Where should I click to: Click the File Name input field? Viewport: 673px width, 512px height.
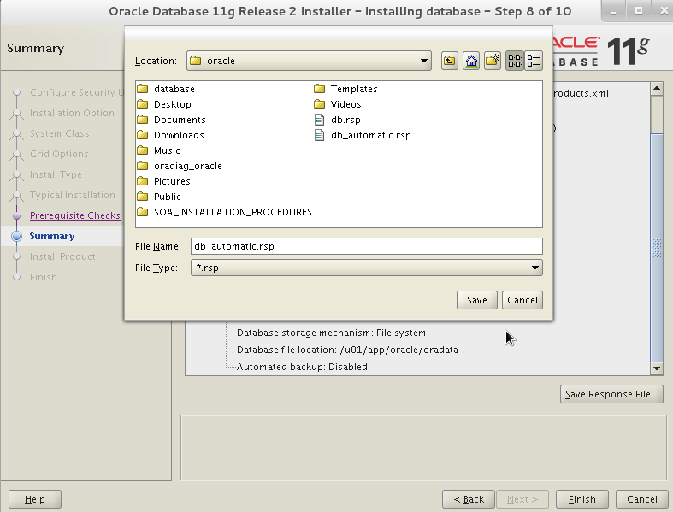(367, 246)
